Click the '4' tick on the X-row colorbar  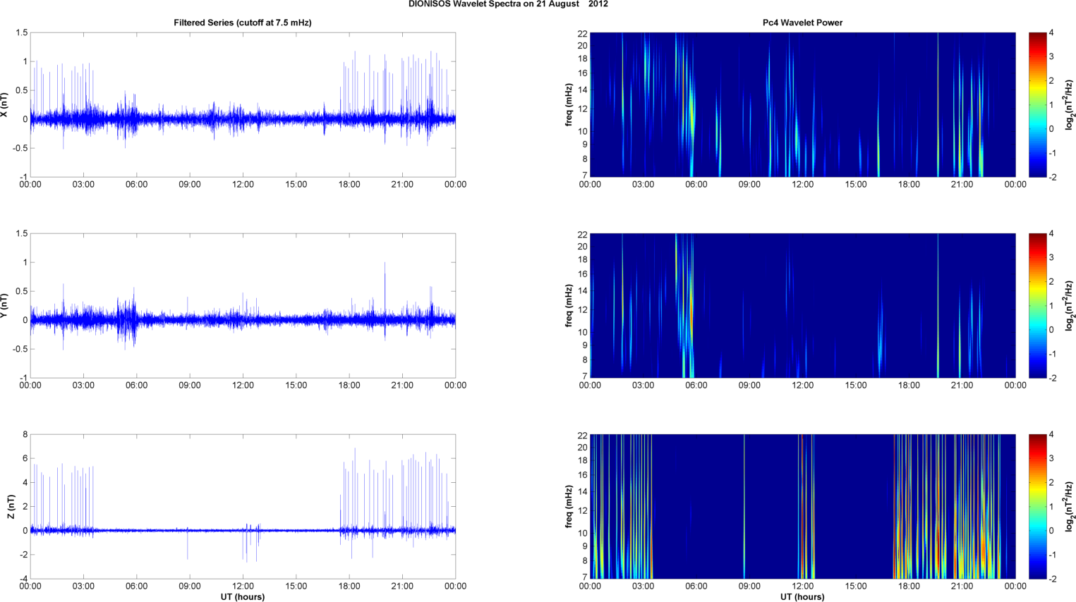click(1051, 32)
